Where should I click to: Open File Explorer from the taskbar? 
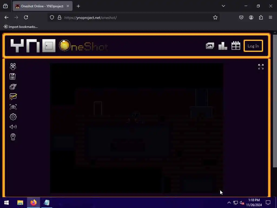20,203
